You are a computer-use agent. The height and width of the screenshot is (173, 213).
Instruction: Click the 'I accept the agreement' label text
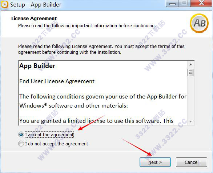pyautogui.click(x=49, y=135)
